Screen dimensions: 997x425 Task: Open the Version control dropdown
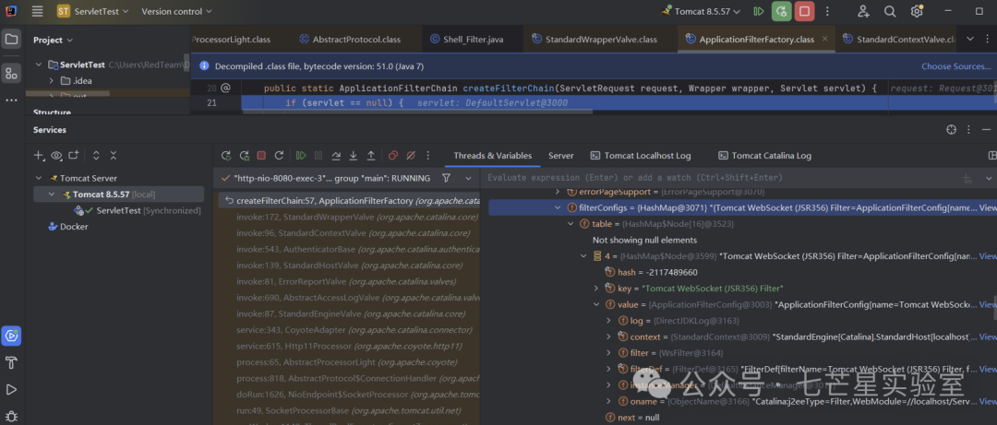[x=176, y=11]
